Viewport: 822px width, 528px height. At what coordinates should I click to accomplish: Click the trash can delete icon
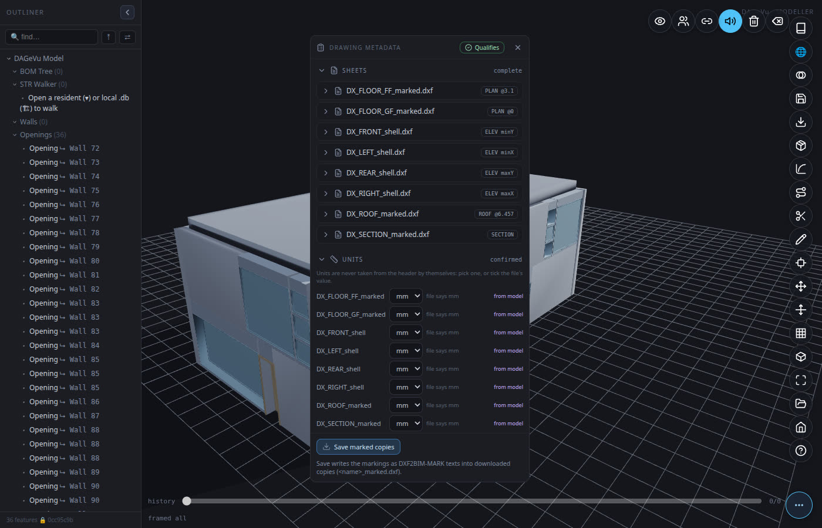pyautogui.click(x=754, y=21)
